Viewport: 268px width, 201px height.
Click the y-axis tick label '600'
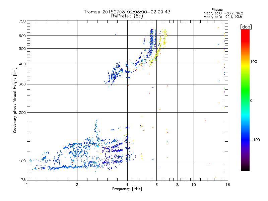coord(22,36)
